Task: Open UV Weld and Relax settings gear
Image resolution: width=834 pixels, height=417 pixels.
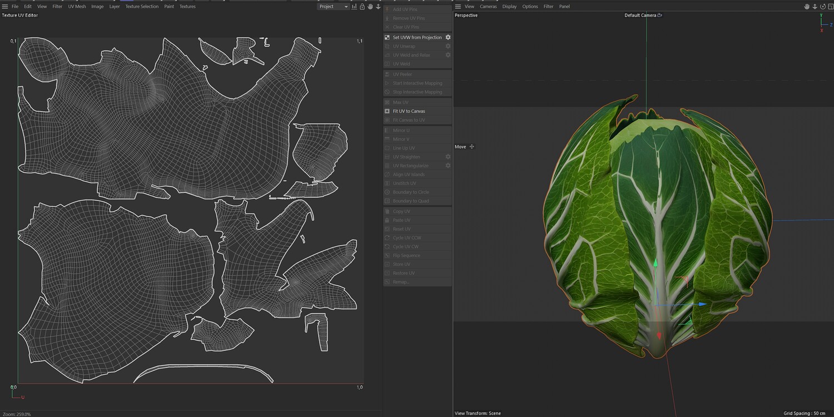Action: pyautogui.click(x=448, y=55)
